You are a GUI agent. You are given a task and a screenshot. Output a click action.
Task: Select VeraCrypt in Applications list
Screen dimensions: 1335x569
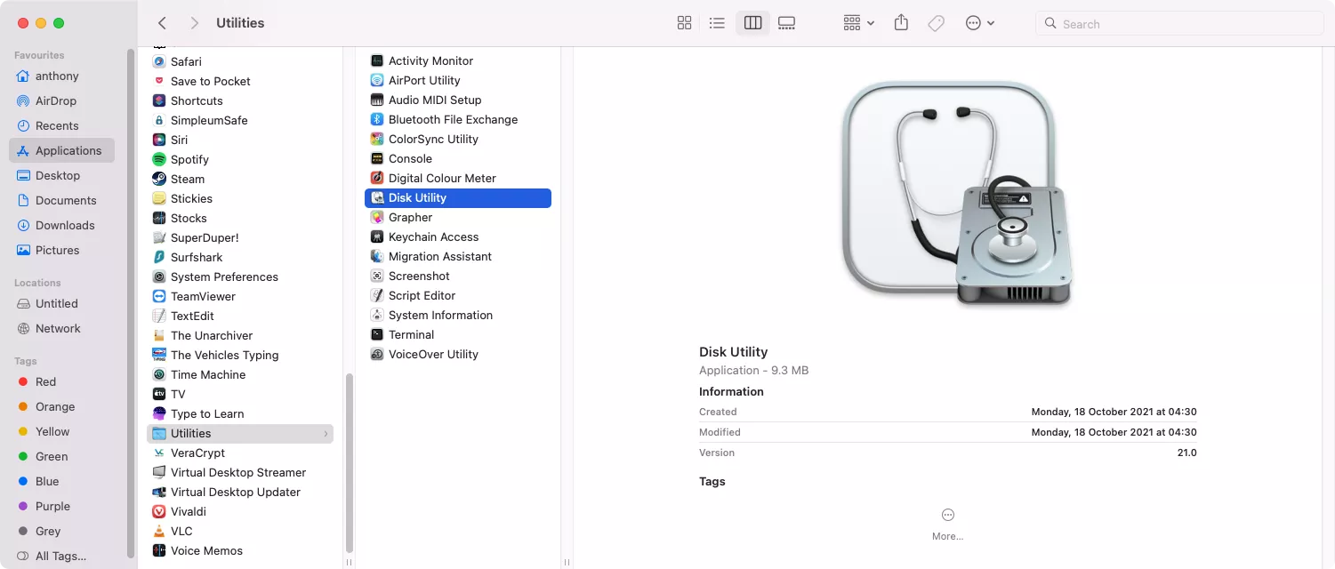(240, 453)
